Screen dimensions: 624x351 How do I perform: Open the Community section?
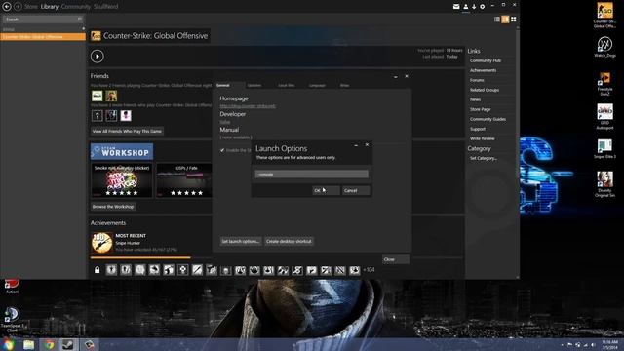tap(76, 7)
